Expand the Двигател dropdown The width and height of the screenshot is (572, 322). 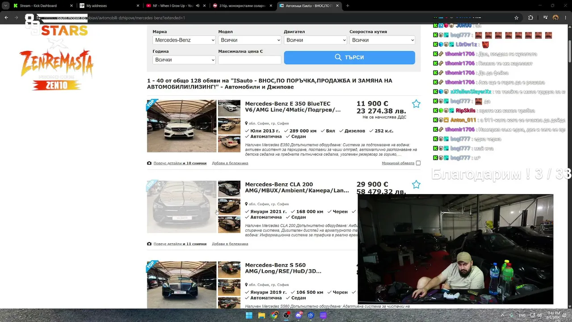coord(315,40)
